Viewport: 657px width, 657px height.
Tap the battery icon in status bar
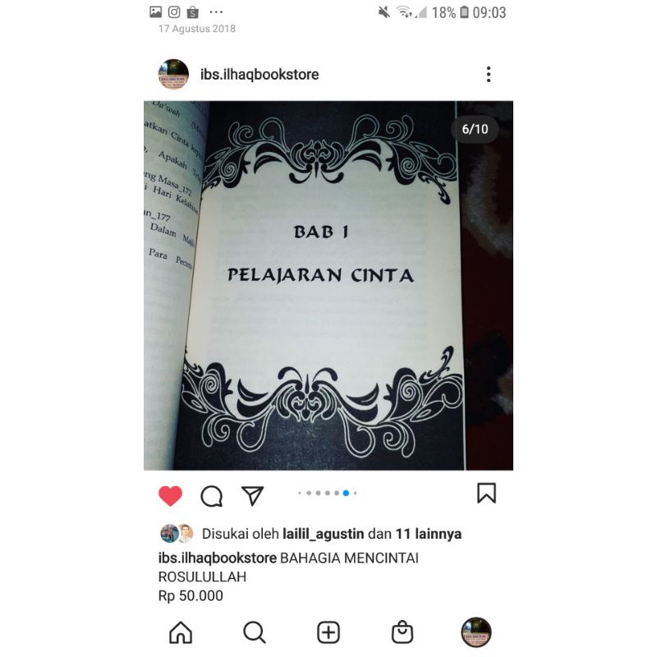pos(464,12)
